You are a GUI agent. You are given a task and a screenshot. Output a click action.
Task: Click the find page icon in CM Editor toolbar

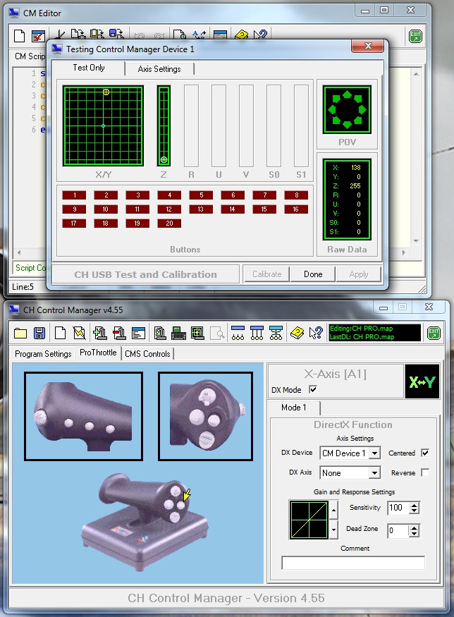[x=179, y=35]
